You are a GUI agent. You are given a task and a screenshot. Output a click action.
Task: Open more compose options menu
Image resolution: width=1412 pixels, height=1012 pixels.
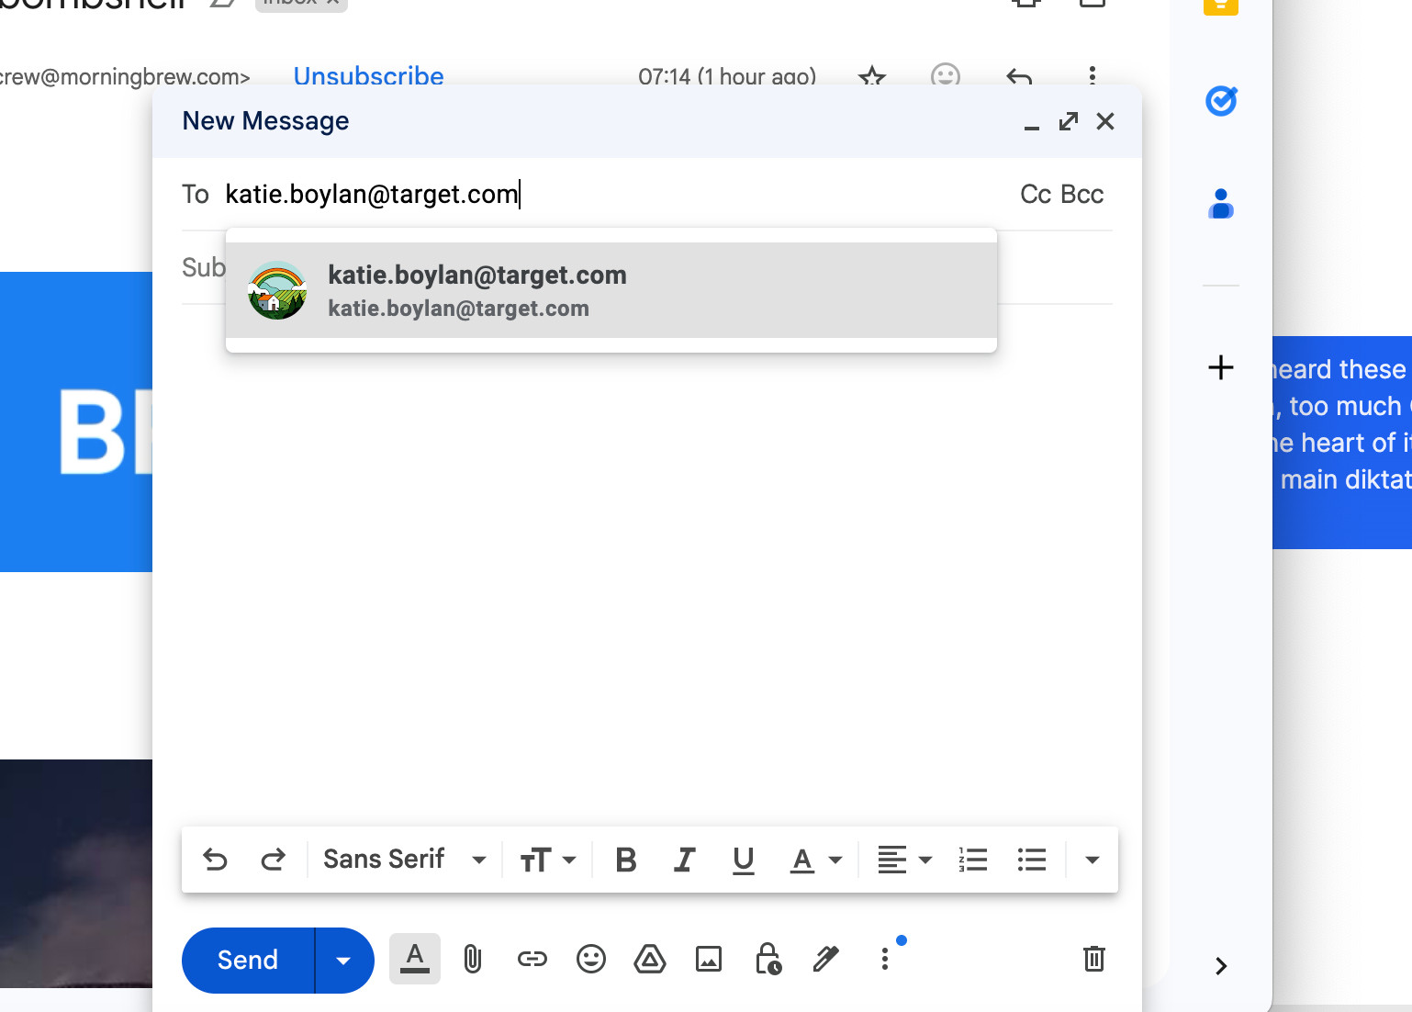point(885,959)
